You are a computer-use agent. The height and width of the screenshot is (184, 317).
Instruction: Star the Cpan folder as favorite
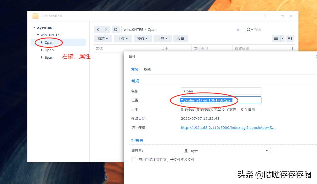pos(238,29)
